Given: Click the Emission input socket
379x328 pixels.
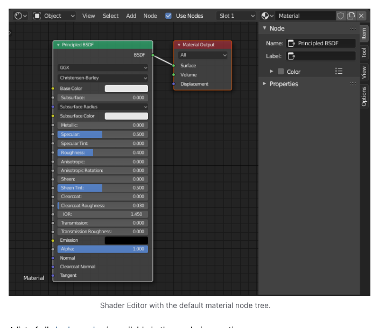Looking at the screenshot, I should point(53,240).
